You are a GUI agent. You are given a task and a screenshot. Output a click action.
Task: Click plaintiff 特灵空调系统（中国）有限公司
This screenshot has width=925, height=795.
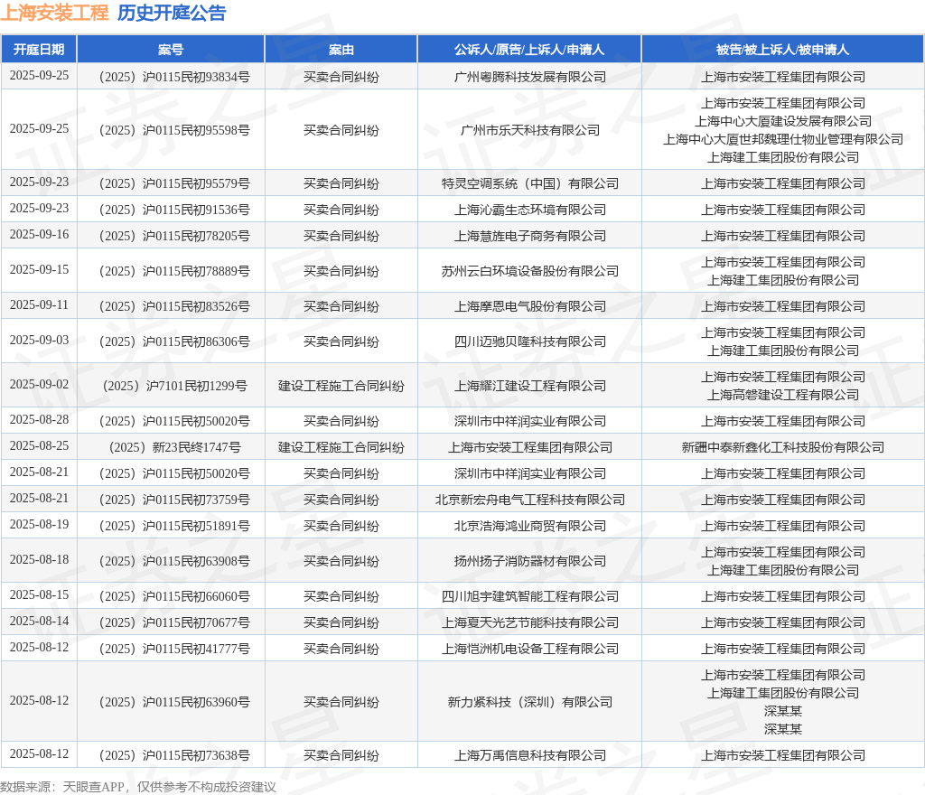click(x=529, y=183)
